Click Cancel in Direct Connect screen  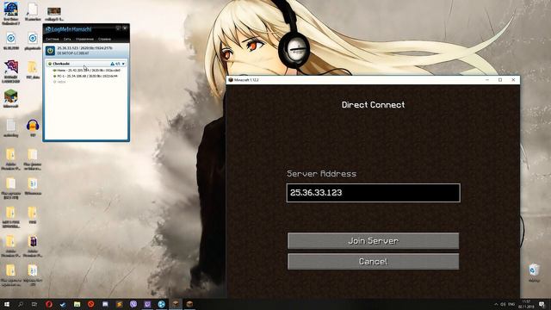373,262
